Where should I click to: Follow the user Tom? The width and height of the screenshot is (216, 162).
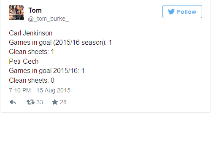click(182, 12)
